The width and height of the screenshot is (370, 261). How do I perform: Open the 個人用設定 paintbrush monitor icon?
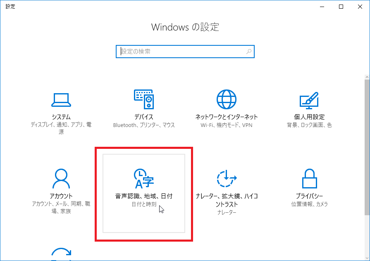(309, 101)
